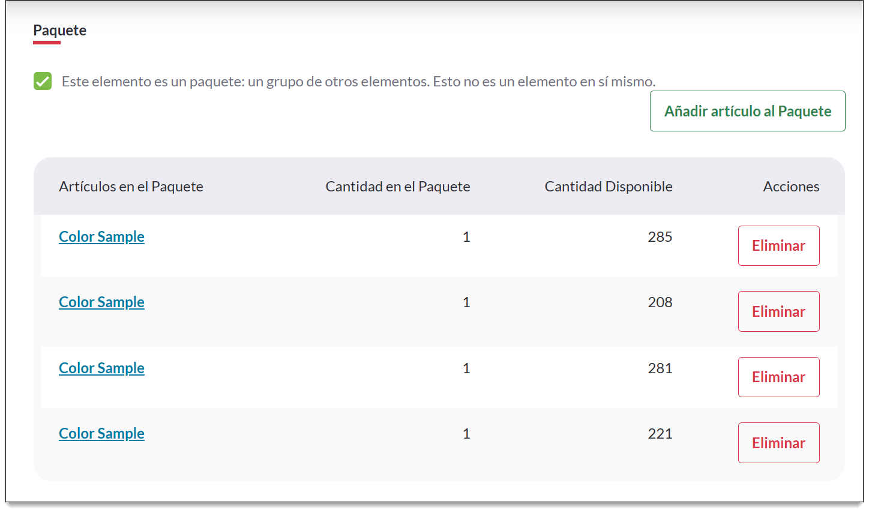
Task: Select the Cantidad Disponible column header
Action: 608,187
